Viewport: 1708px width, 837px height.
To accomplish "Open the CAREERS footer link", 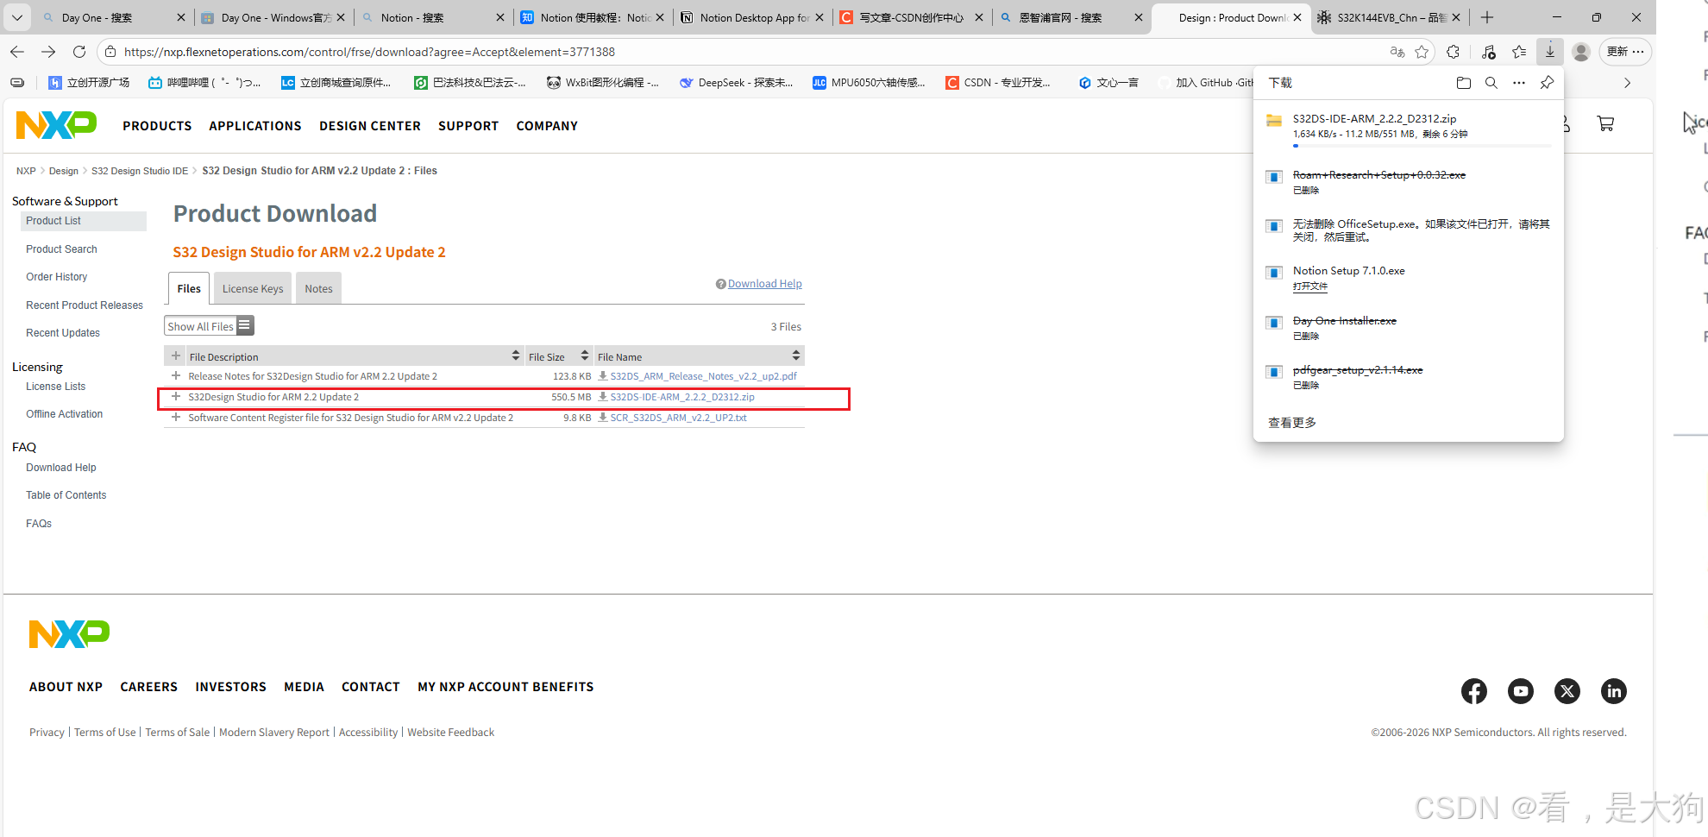I will click(x=148, y=687).
